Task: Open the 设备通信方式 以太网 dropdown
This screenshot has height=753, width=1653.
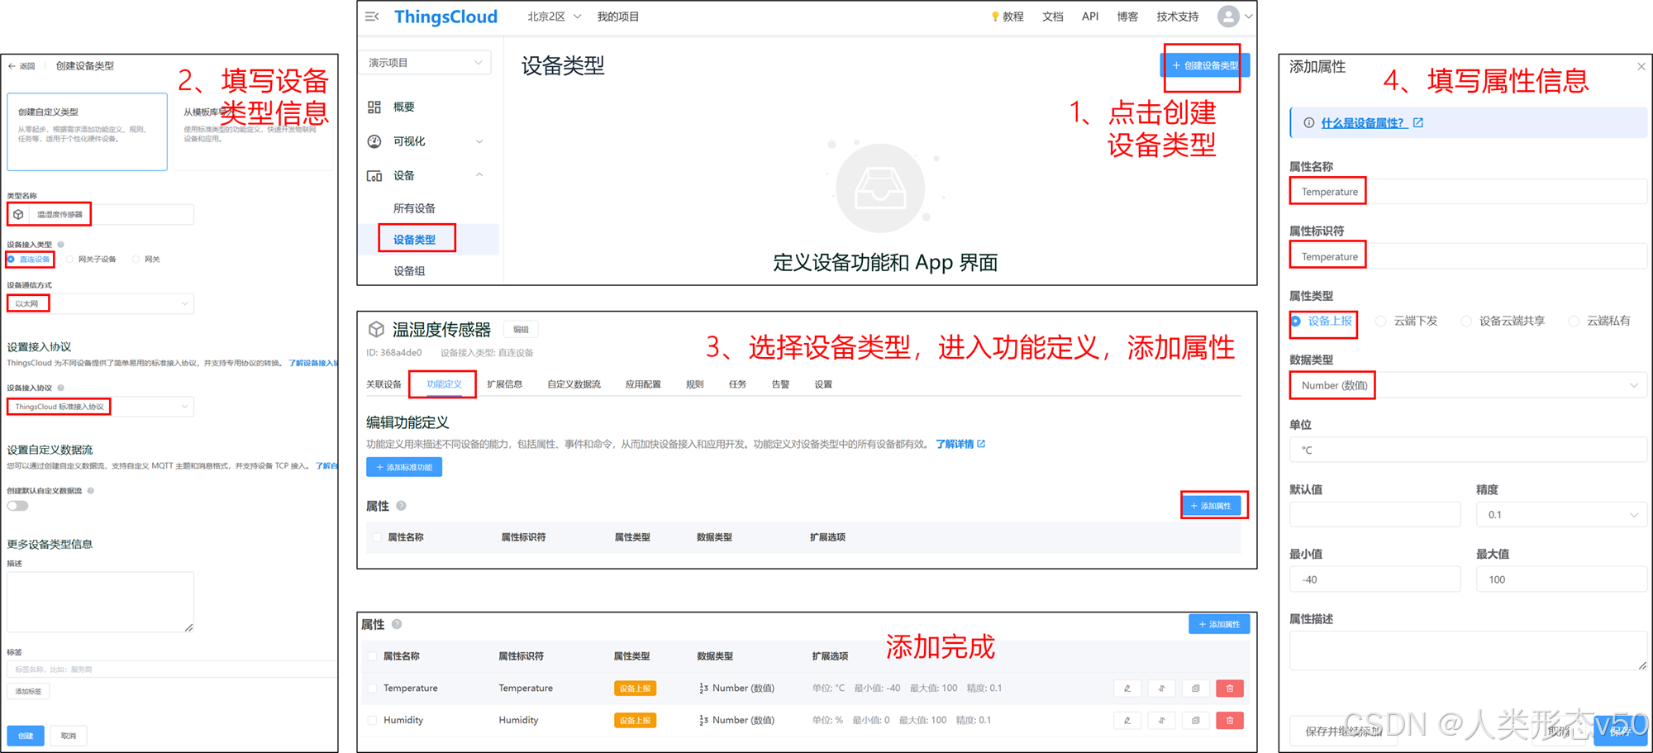Action: tap(100, 304)
